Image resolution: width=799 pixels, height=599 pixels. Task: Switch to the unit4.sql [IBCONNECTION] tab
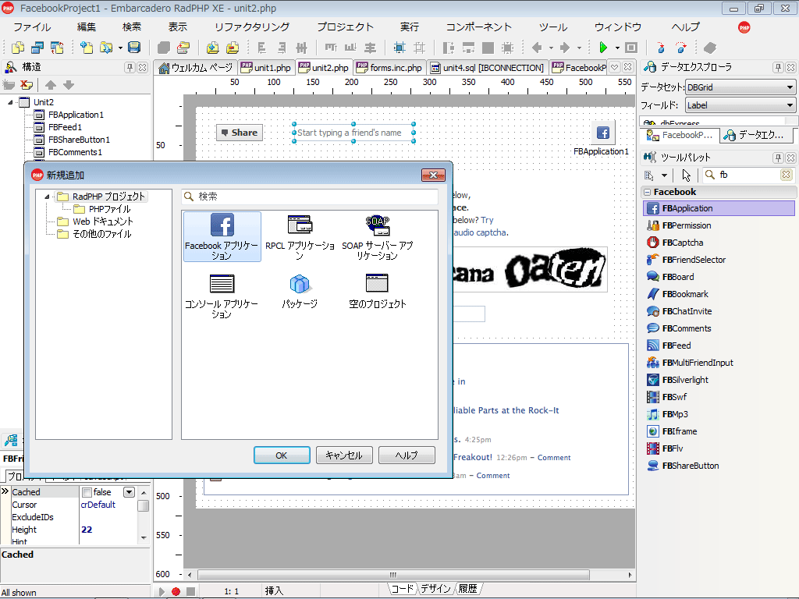(x=487, y=68)
